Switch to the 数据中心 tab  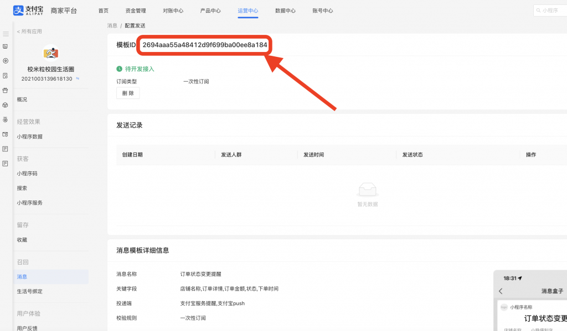(x=286, y=10)
